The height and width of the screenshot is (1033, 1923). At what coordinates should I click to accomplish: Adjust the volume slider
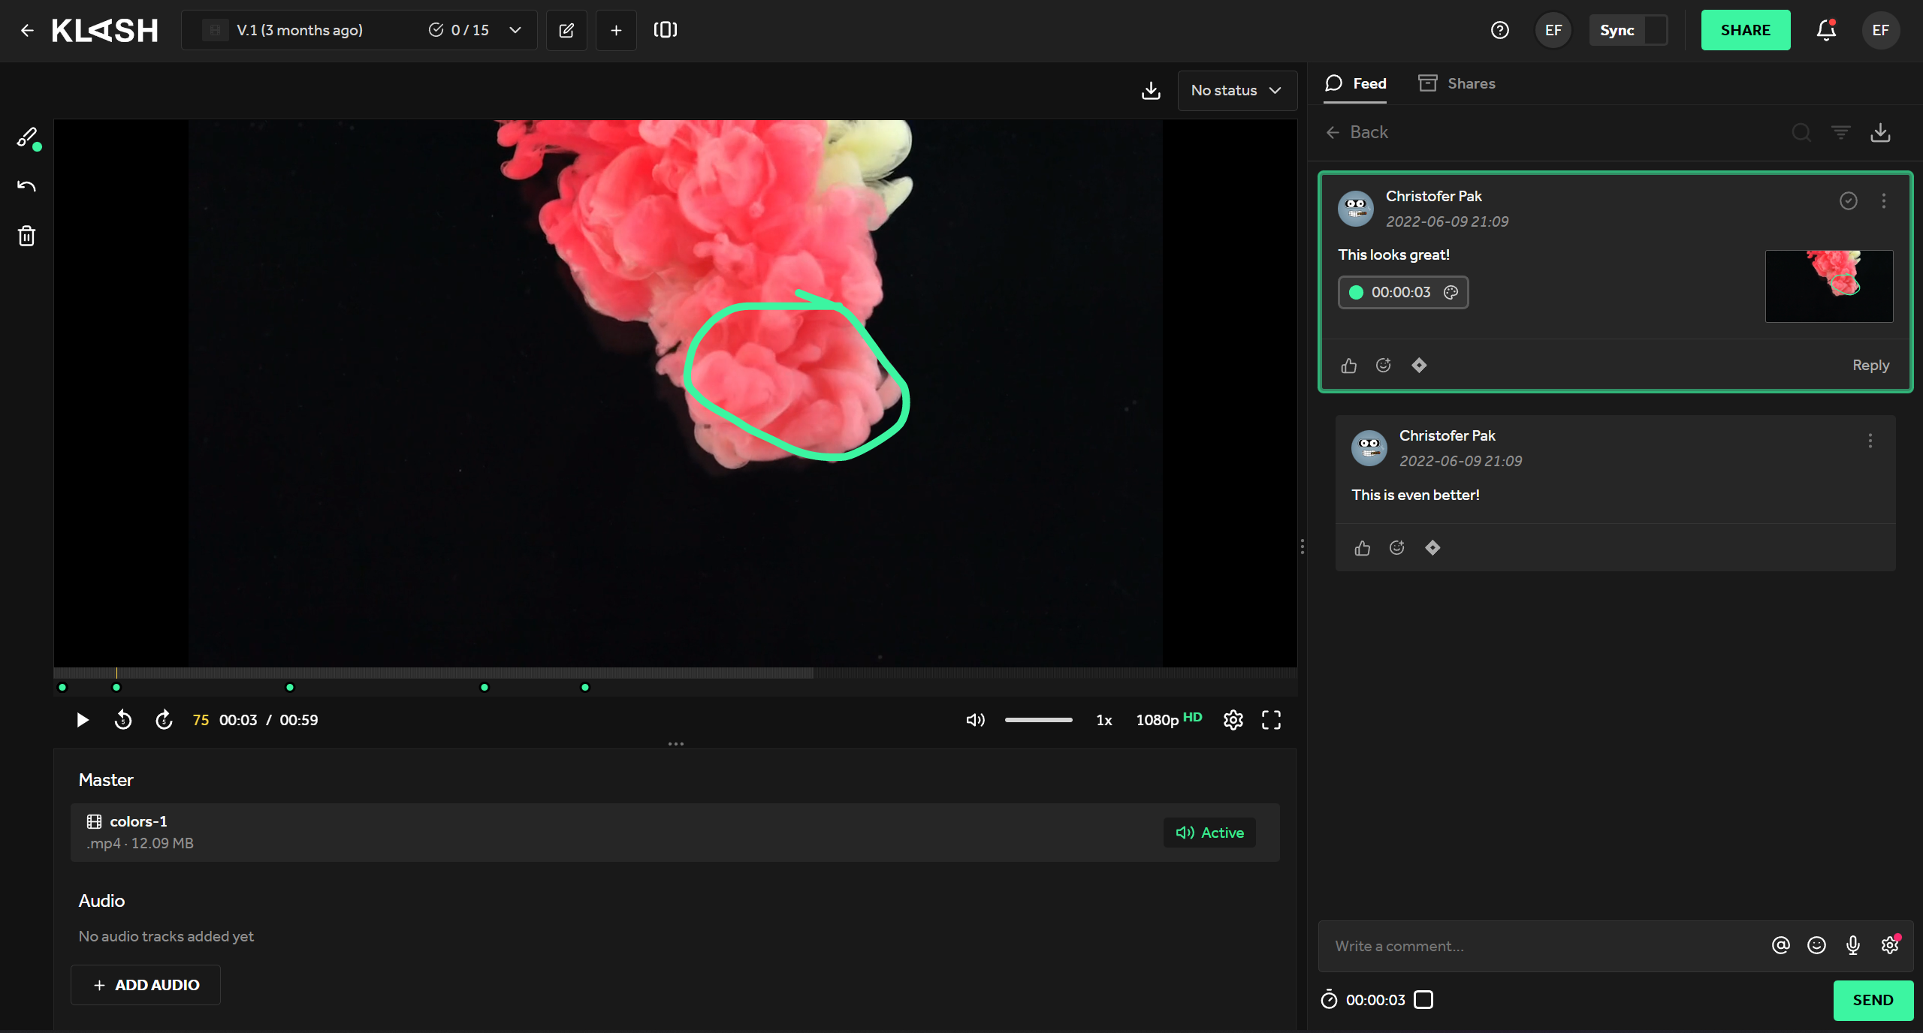(1038, 720)
